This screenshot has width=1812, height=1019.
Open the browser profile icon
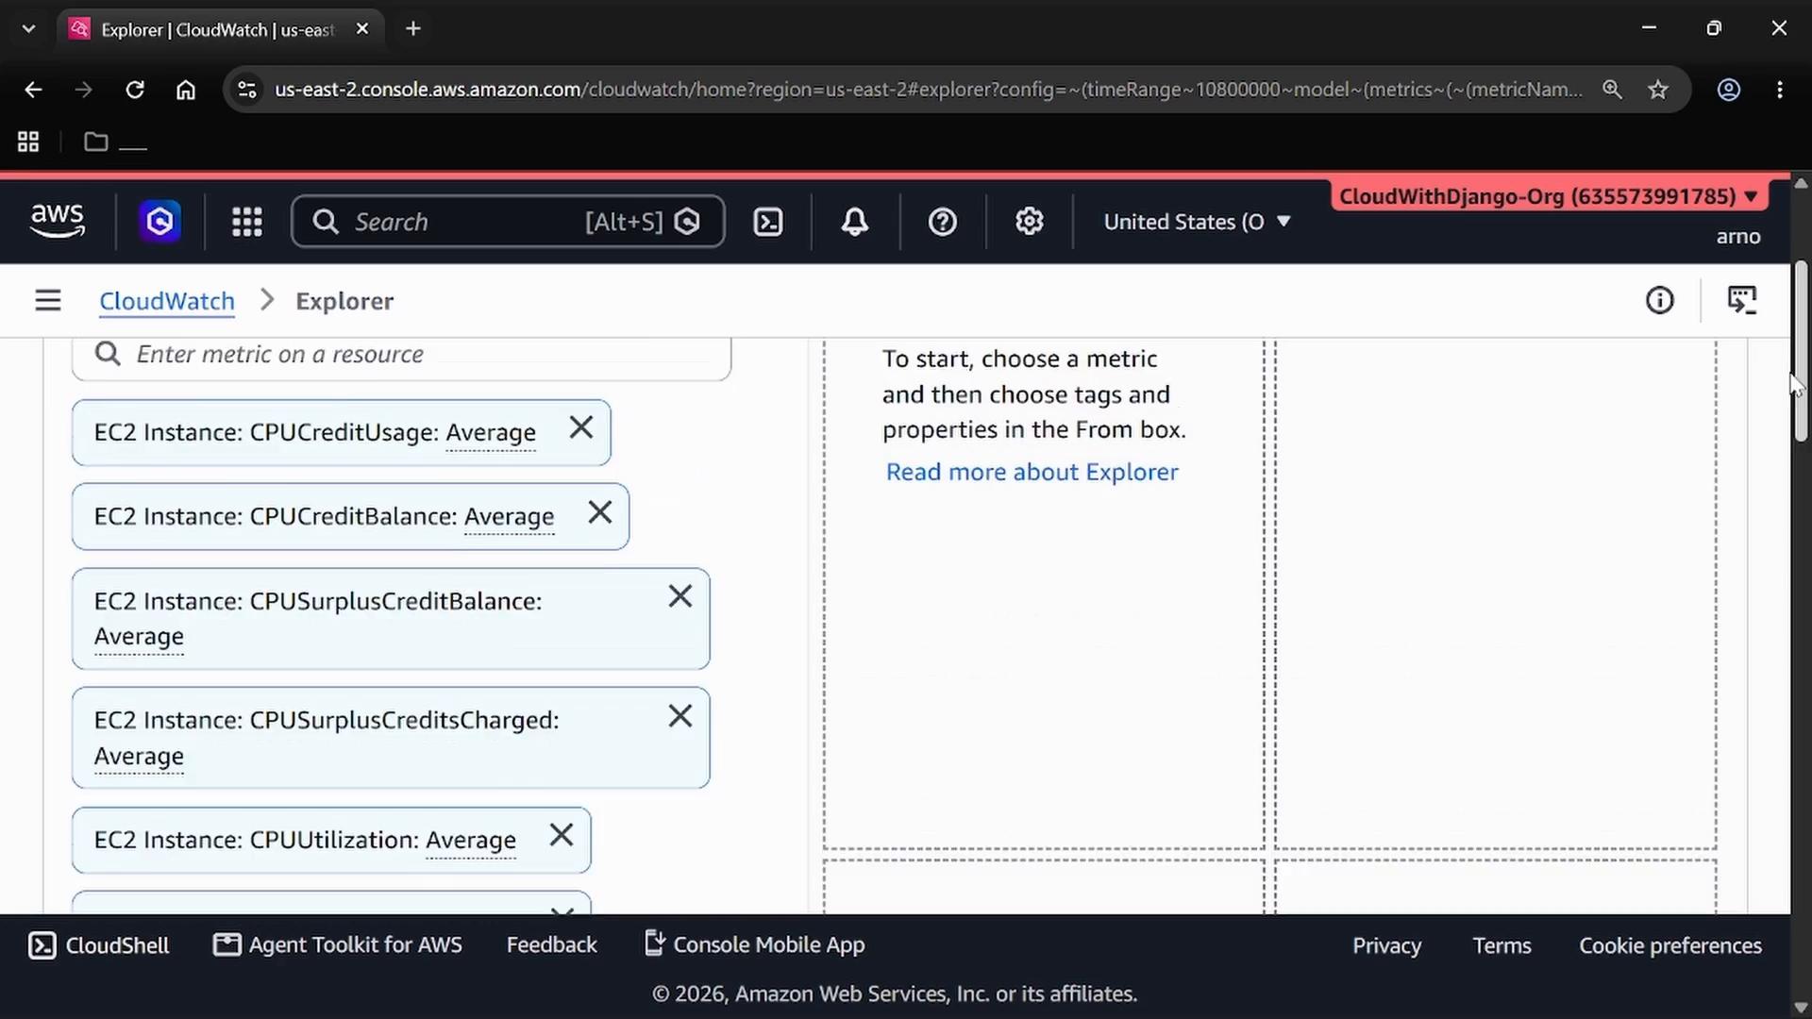[x=1729, y=90]
